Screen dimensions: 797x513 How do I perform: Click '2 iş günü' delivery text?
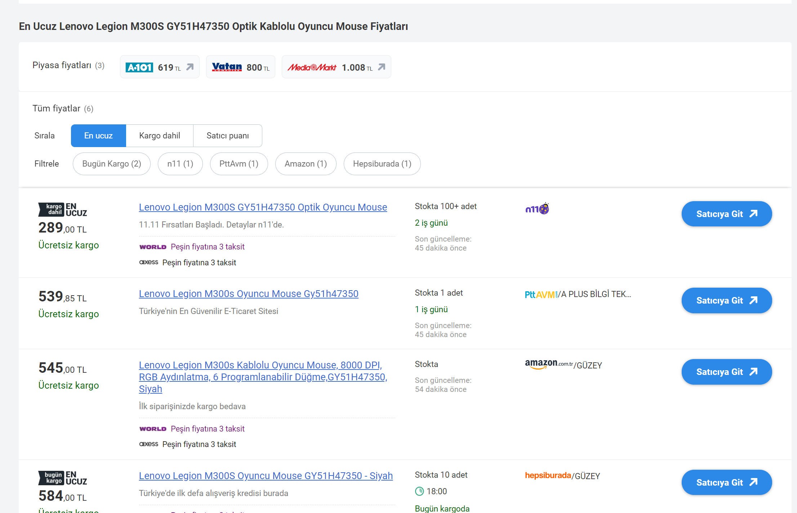pos(431,223)
